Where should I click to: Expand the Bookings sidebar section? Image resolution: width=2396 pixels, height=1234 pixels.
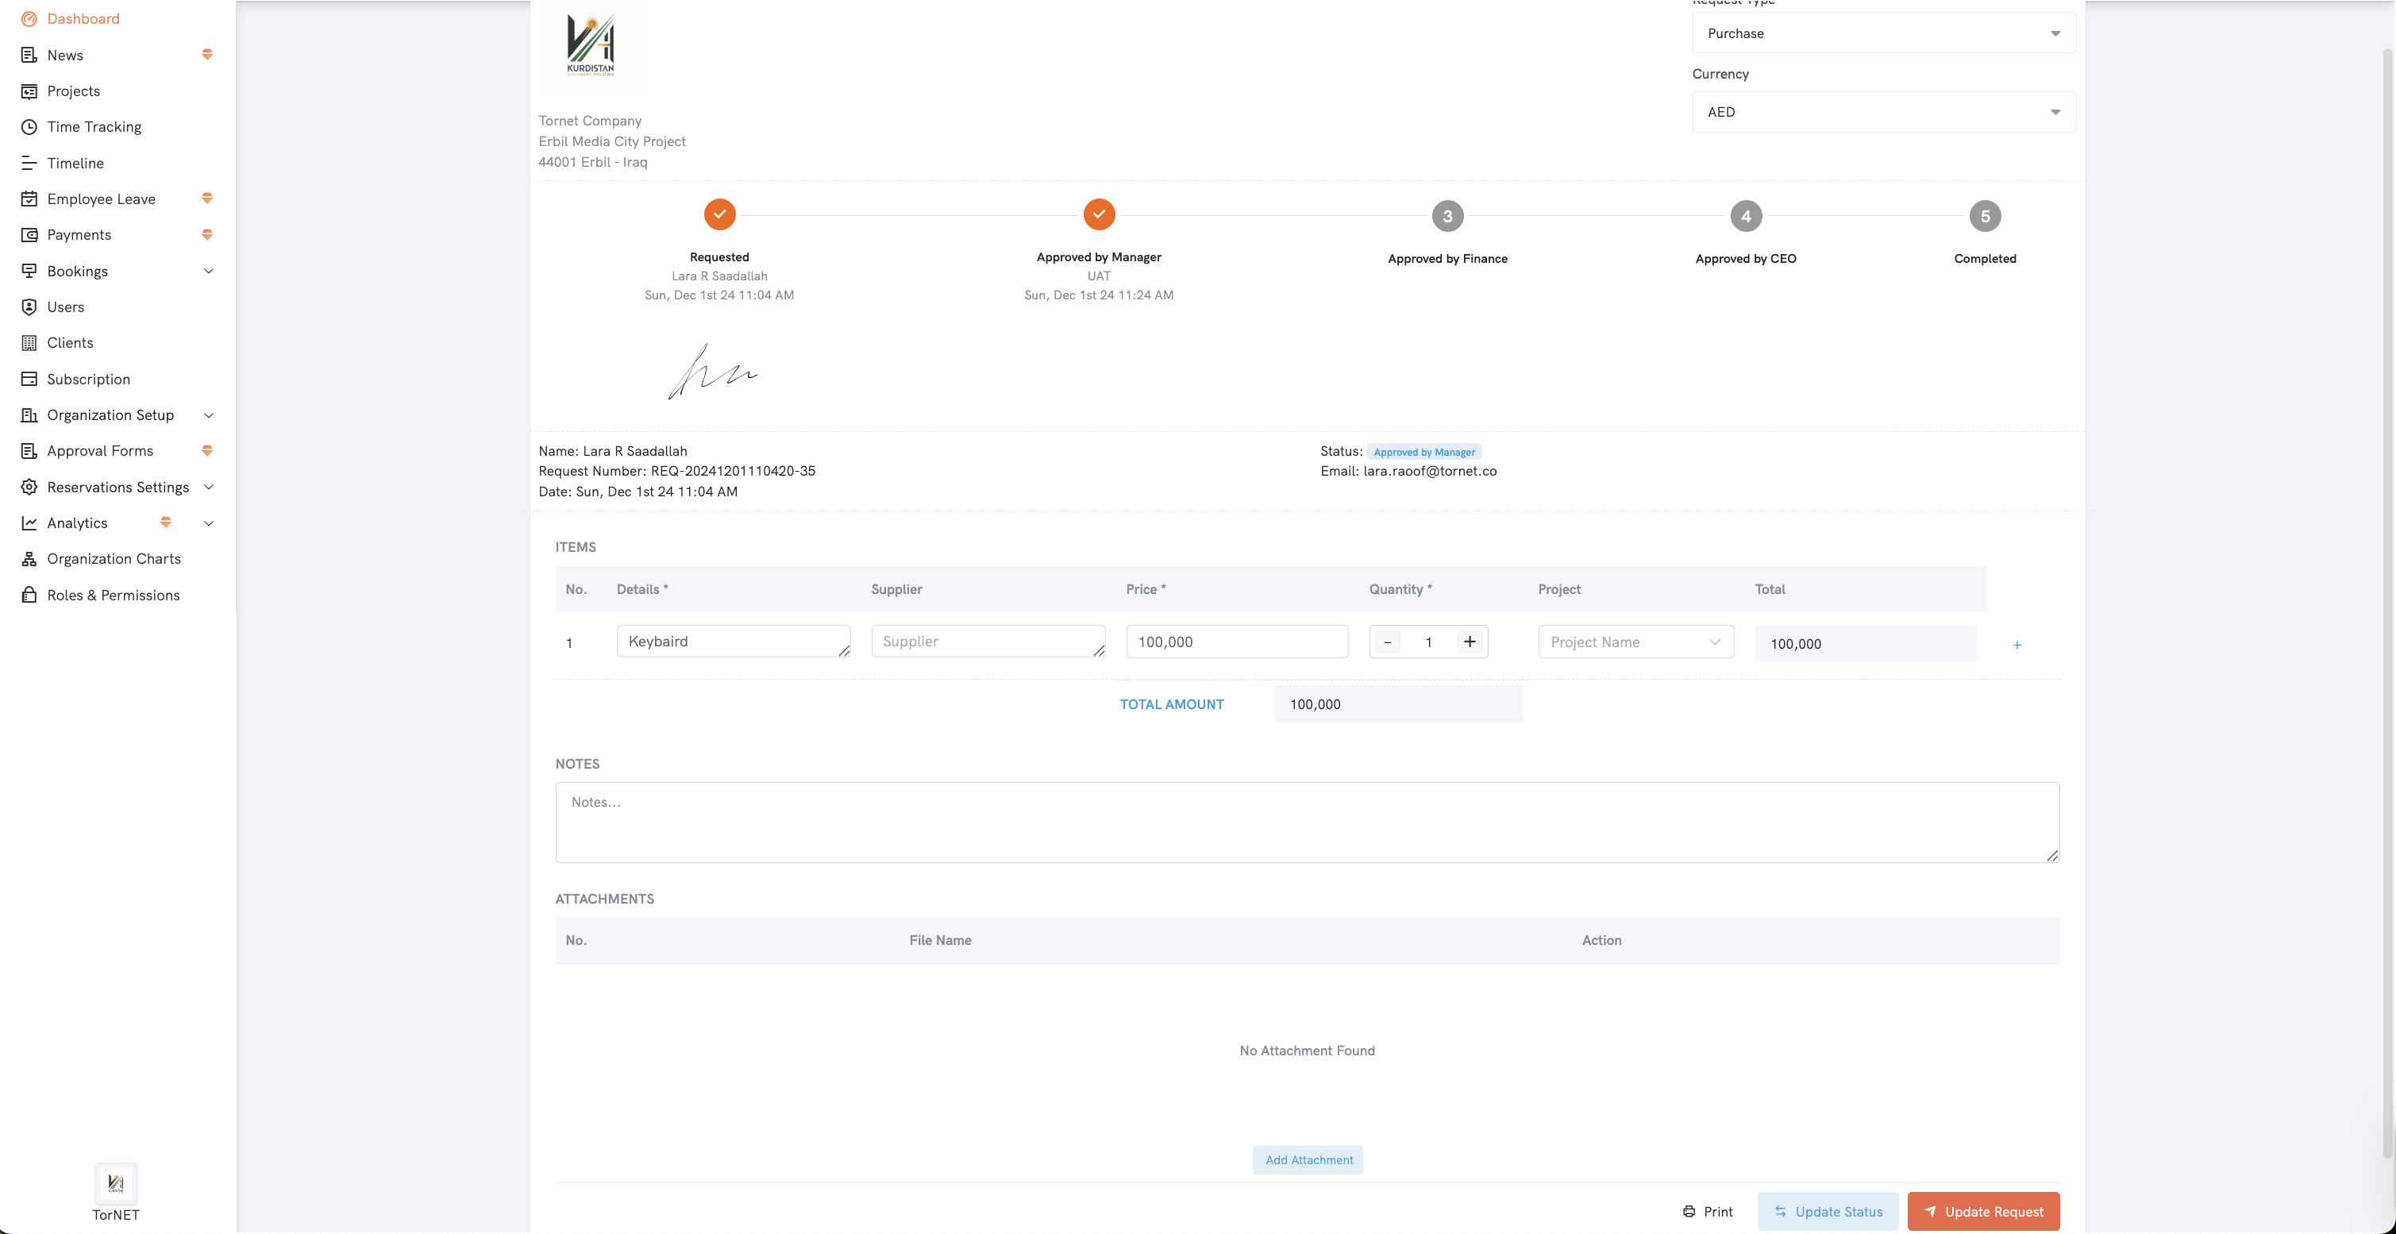(x=208, y=271)
